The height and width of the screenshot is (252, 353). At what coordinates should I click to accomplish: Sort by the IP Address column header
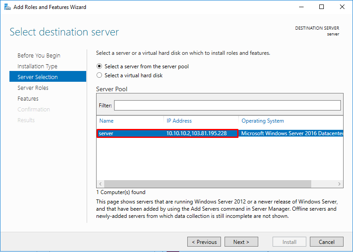[179, 121]
